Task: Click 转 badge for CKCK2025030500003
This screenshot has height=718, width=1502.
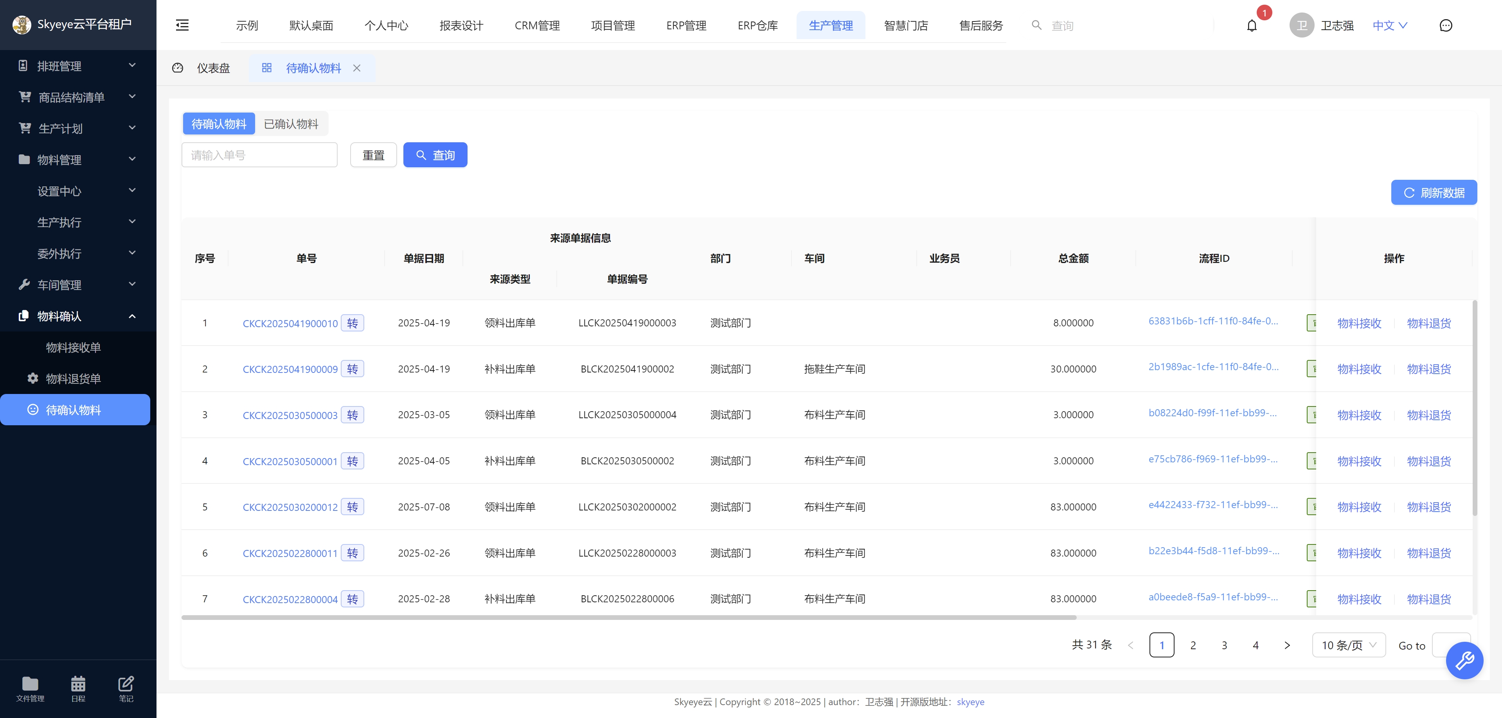Action: (x=352, y=415)
